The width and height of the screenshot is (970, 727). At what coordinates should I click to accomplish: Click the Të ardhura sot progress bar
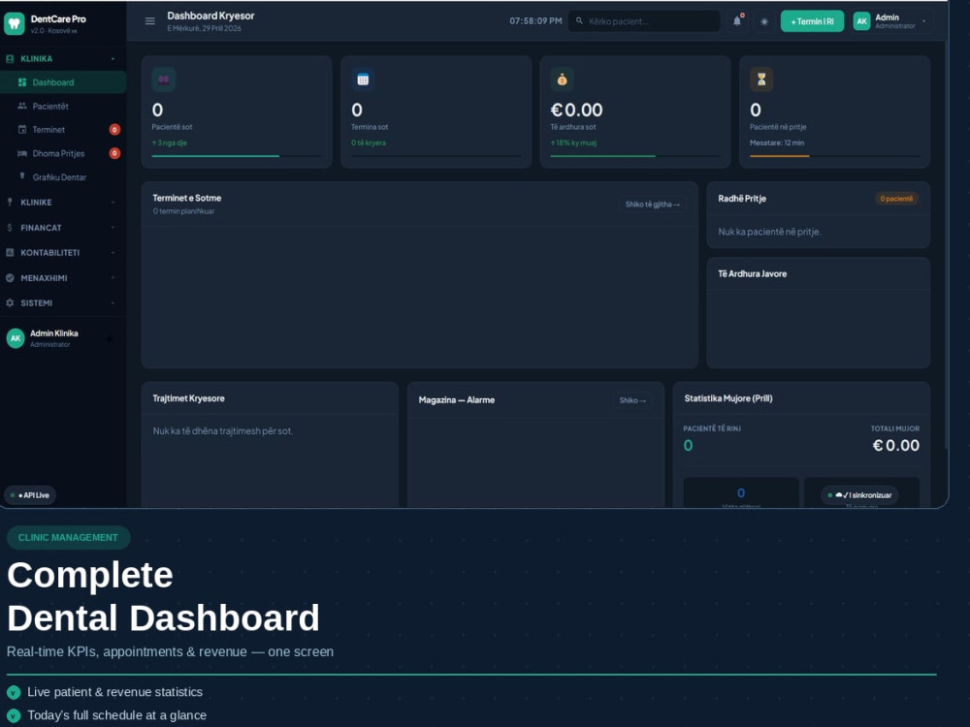coord(634,156)
